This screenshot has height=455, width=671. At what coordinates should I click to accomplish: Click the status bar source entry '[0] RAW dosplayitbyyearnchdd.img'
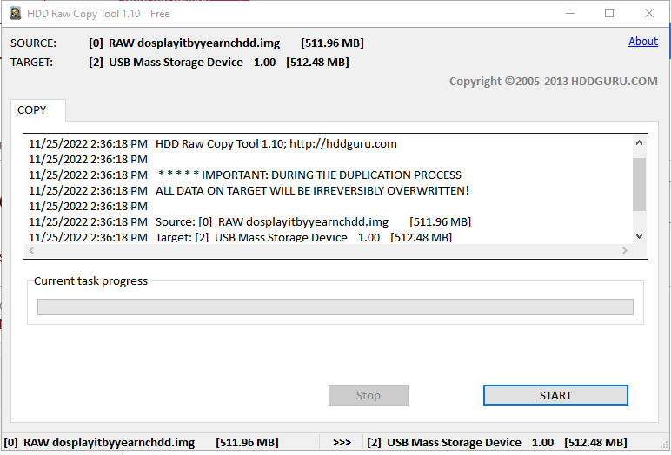(x=99, y=443)
